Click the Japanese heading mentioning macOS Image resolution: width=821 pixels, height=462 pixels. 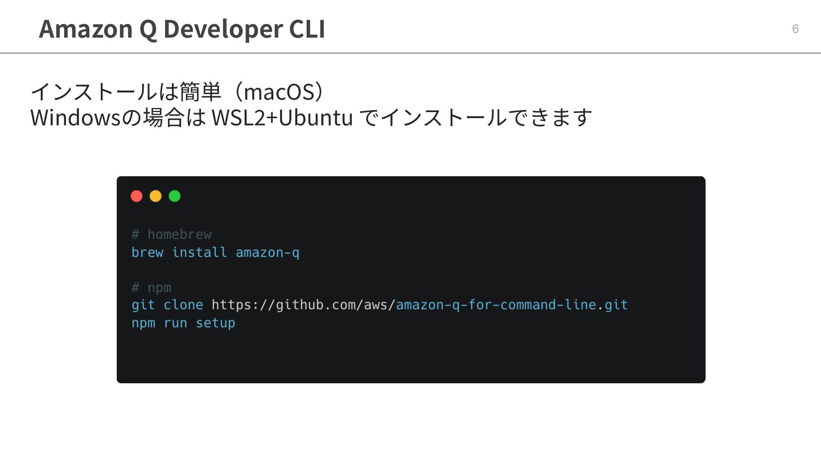click(180, 92)
